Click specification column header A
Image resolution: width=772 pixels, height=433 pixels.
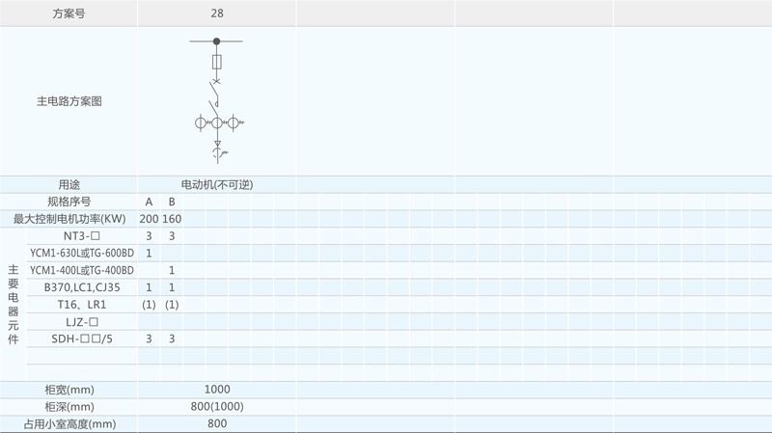pyautogui.click(x=149, y=202)
